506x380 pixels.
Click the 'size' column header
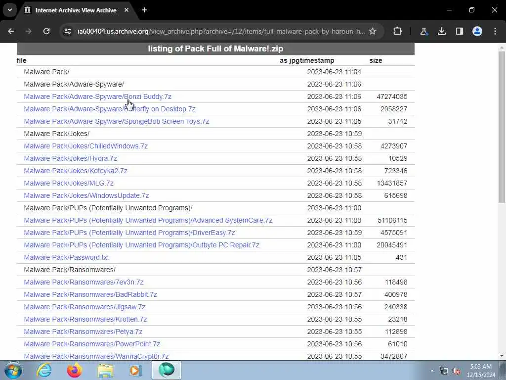point(376,60)
